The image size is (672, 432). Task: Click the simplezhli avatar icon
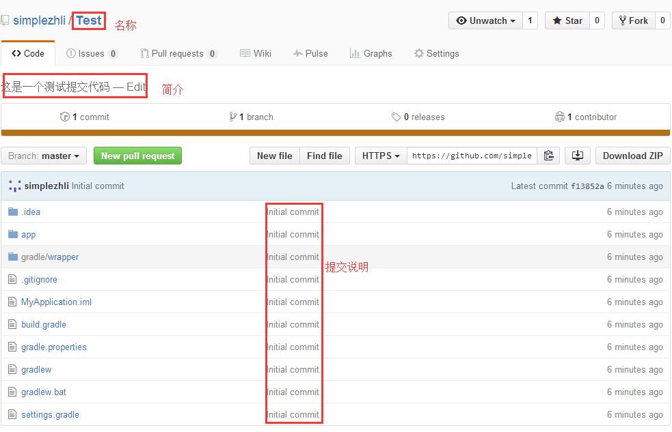[x=14, y=186]
